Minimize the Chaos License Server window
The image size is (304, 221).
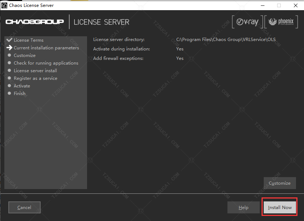pyautogui.click(x=263, y=5)
